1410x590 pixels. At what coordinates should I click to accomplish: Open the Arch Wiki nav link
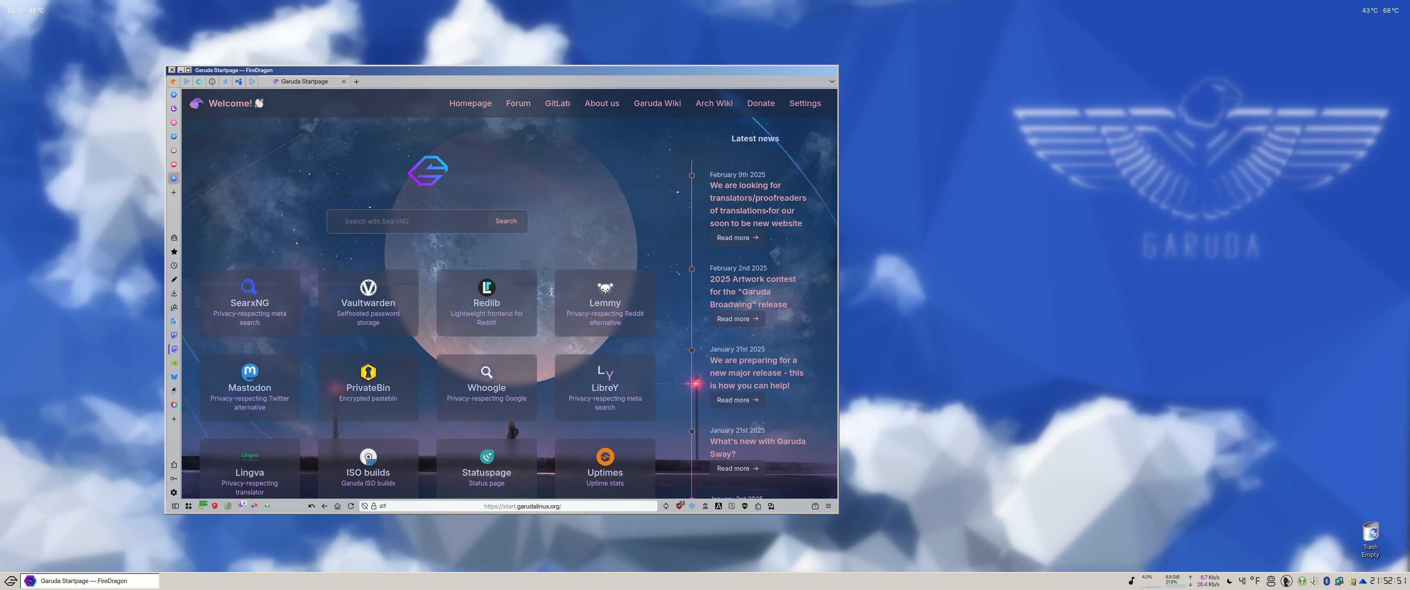click(714, 103)
